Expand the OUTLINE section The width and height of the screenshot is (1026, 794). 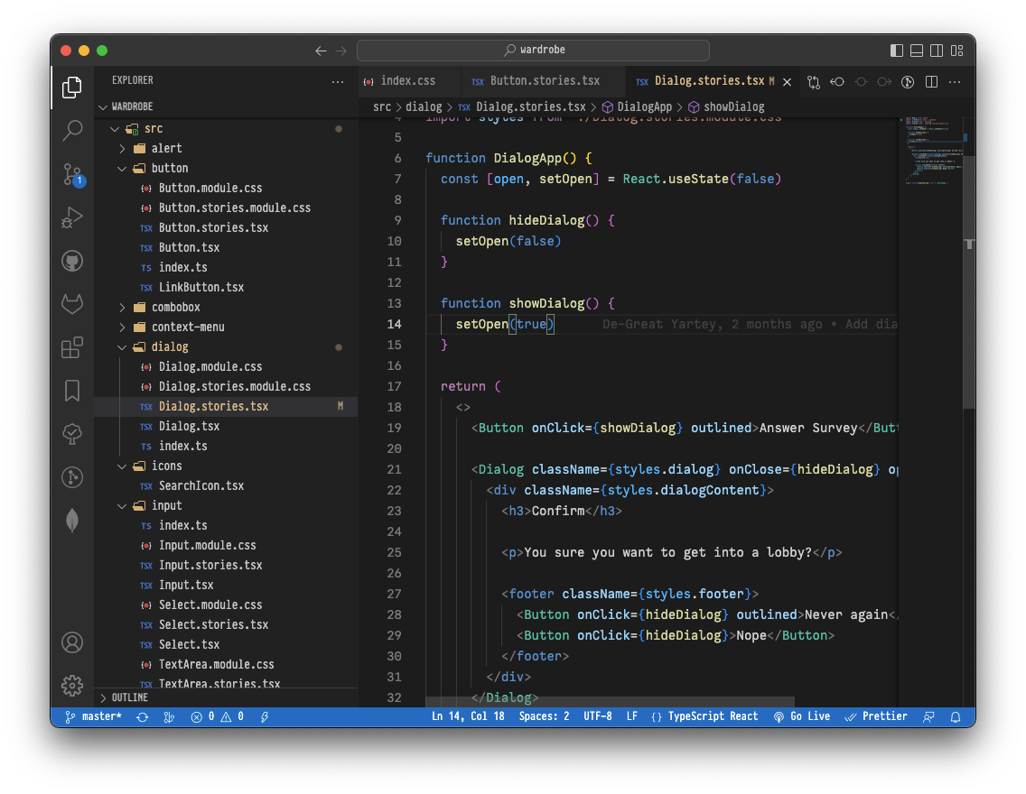click(x=129, y=697)
